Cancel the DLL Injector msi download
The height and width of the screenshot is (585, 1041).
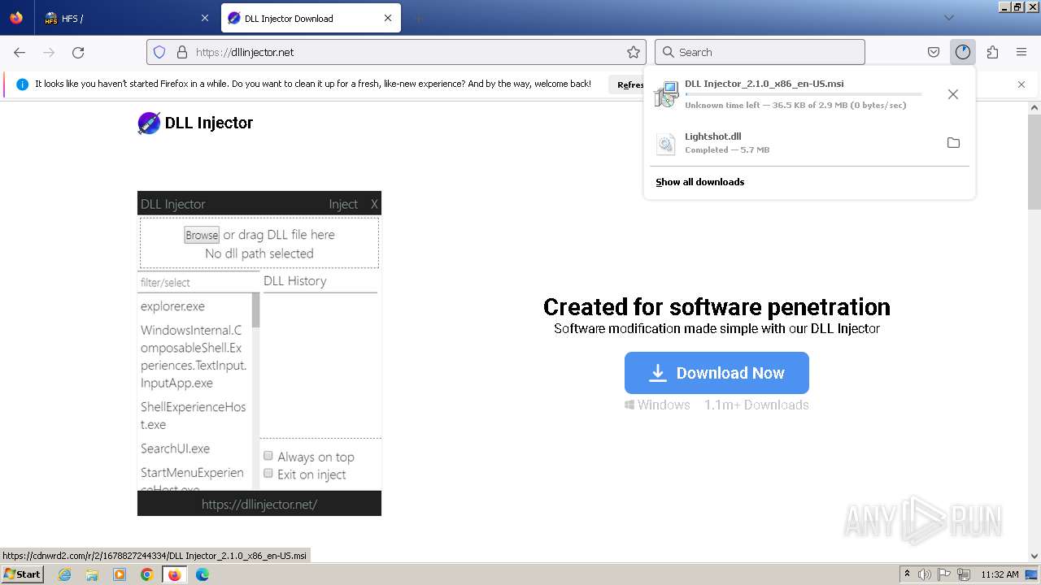click(953, 94)
